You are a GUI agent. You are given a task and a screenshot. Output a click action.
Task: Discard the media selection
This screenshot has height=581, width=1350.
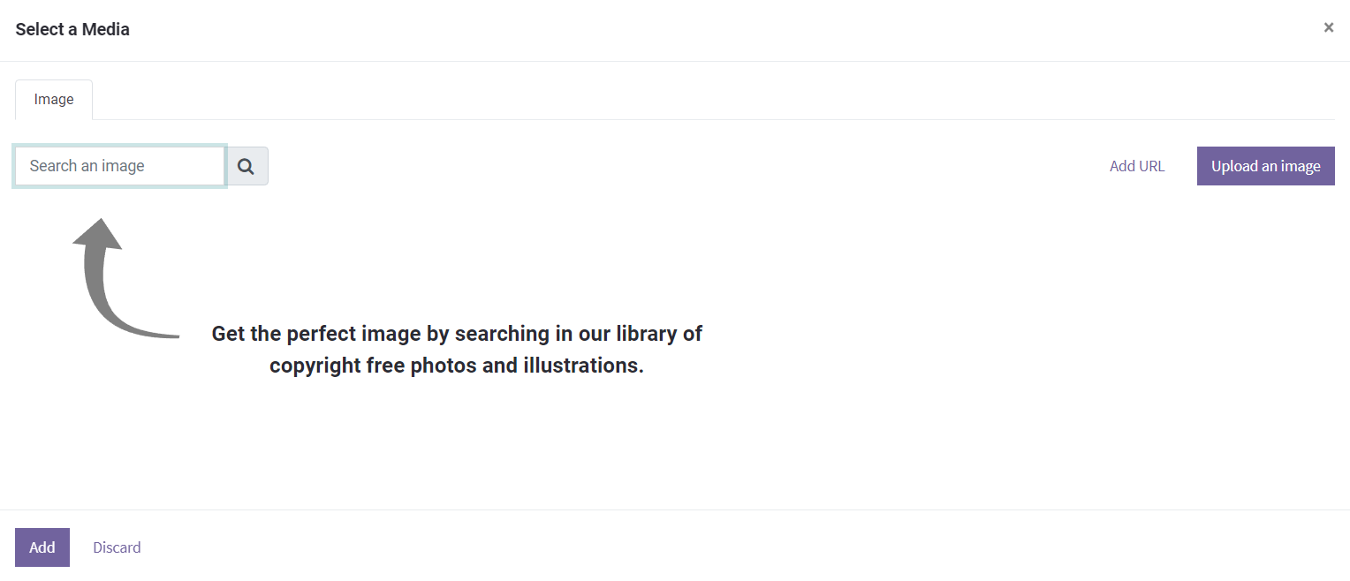117,547
